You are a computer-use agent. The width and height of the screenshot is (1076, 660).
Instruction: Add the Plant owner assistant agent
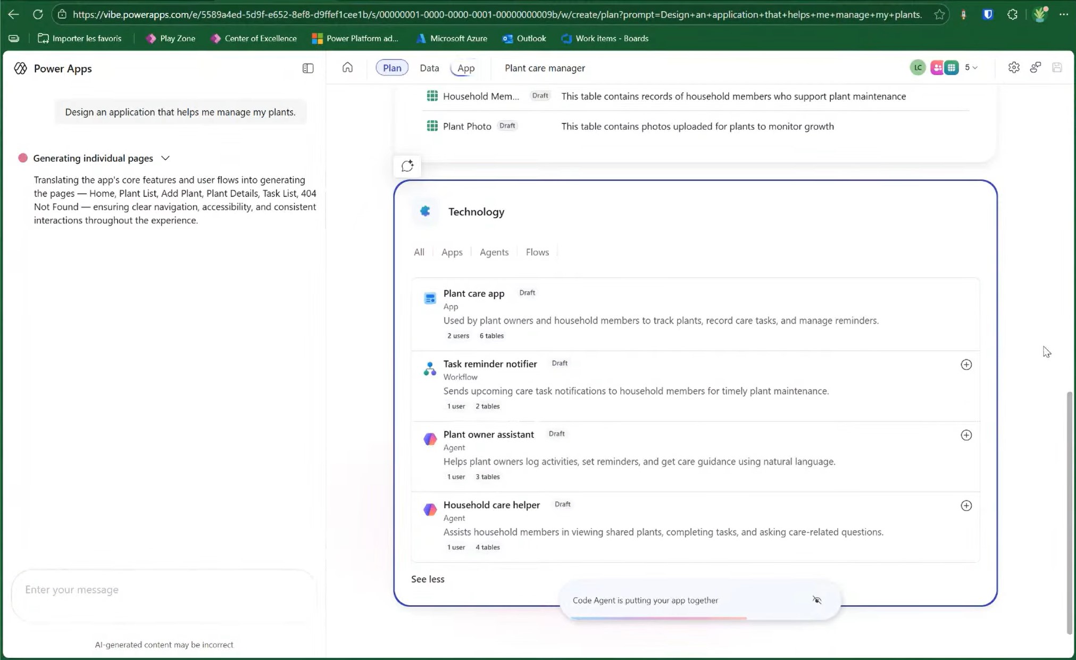click(x=966, y=435)
